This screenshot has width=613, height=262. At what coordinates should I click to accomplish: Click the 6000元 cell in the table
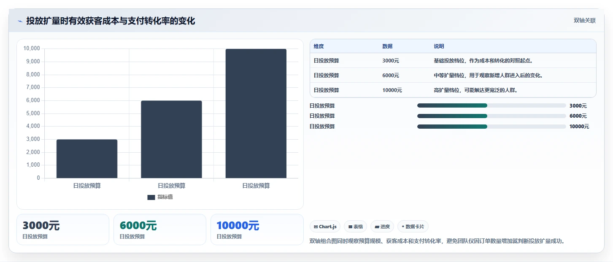391,76
